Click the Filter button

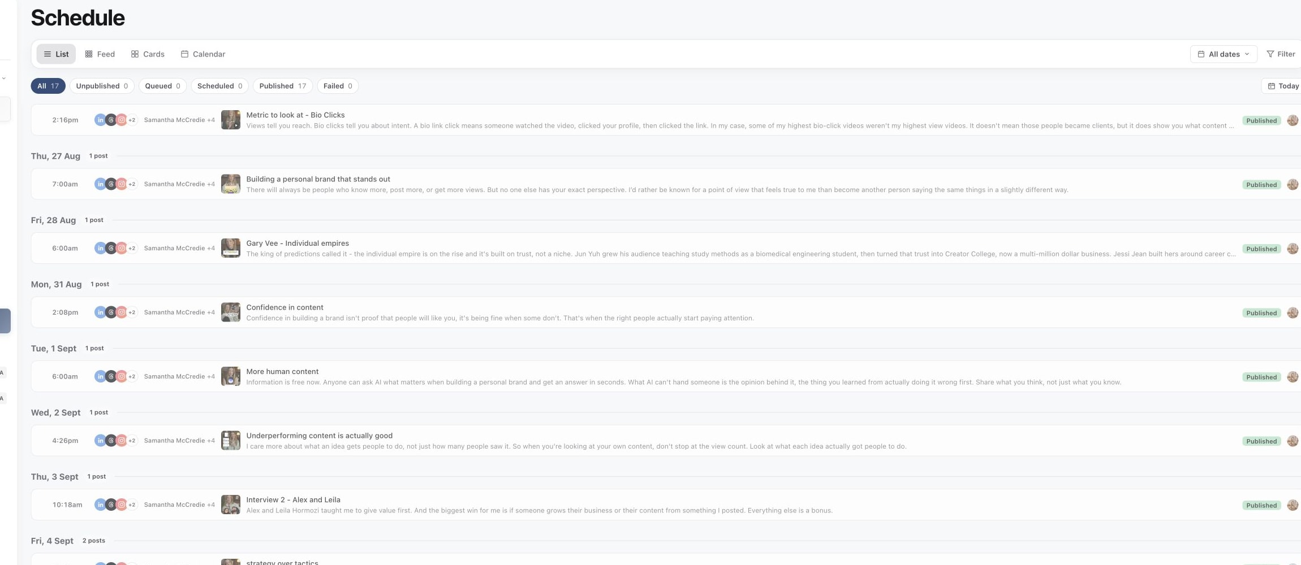tap(1281, 54)
